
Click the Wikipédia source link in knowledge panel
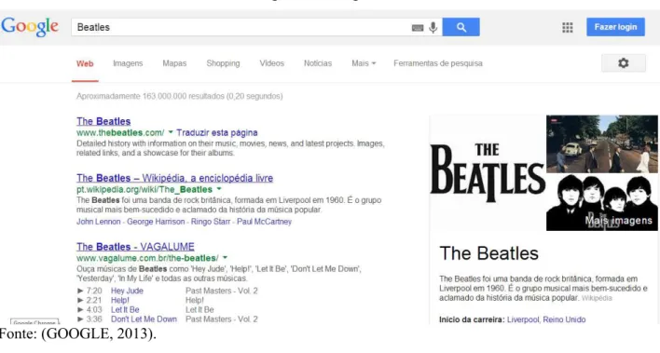coord(597,298)
